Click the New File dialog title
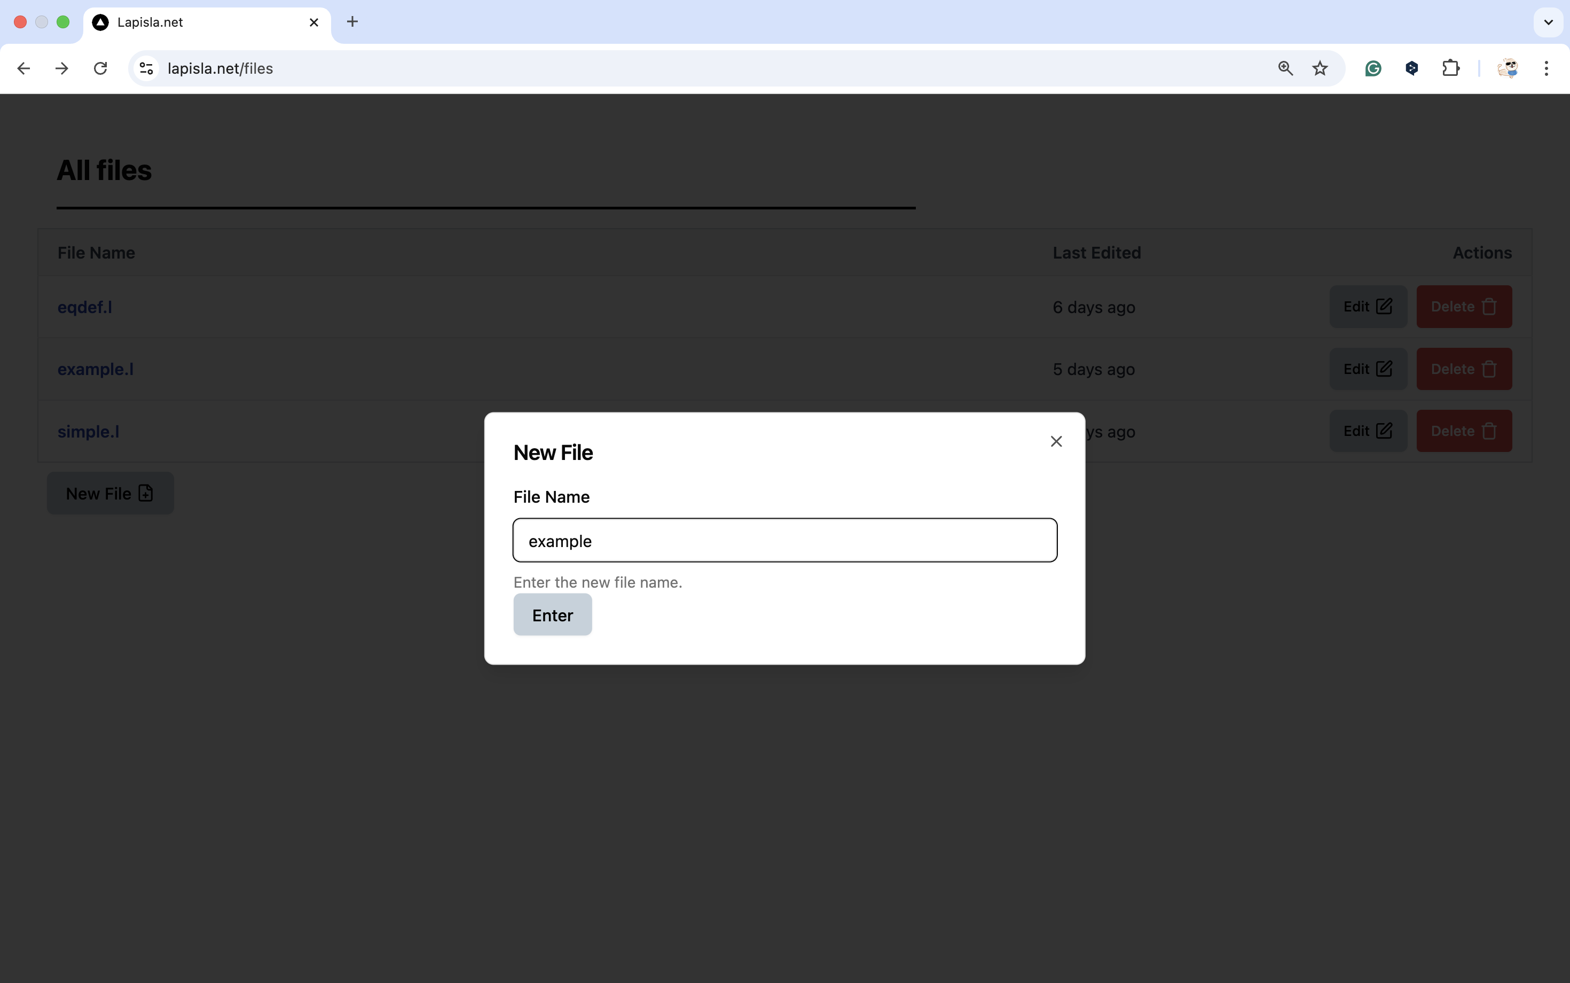The width and height of the screenshot is (1570, 983). tap(553, 453)
